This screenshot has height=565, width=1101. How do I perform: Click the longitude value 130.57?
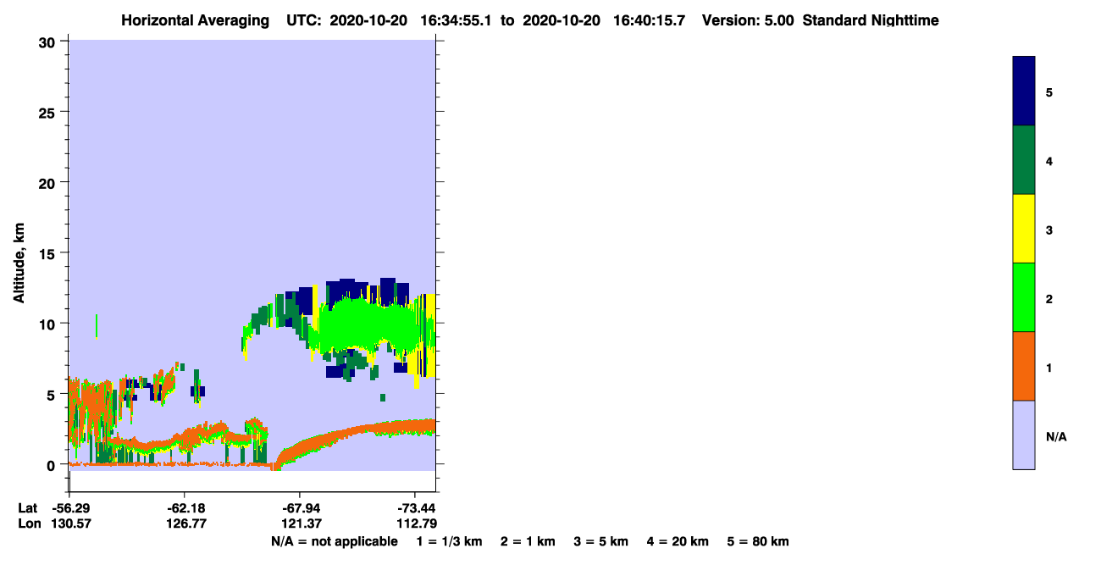(69, 523)
